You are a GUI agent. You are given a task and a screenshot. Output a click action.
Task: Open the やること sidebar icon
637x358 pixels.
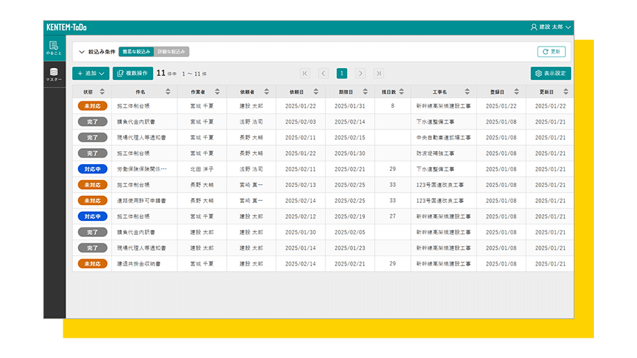pos(54,48)
